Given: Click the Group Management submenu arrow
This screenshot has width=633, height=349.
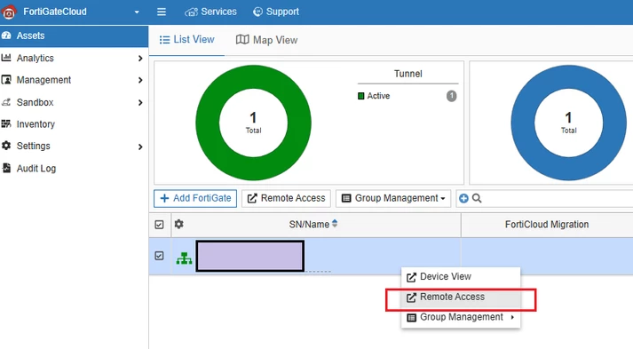Looking at the screenshot, I should click(x=512, y=318).
